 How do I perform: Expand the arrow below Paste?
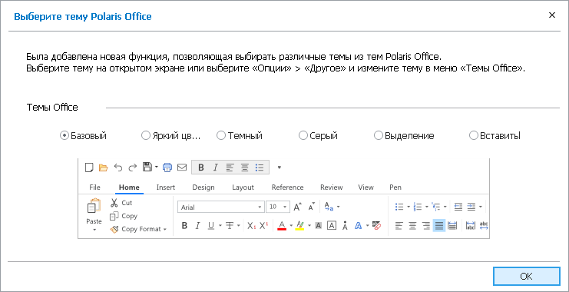click(x=94, y=230)
